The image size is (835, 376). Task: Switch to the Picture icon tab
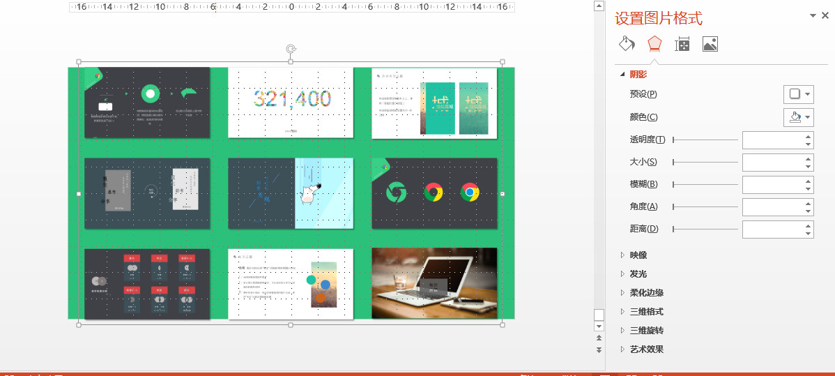click(x=710, y=44)
